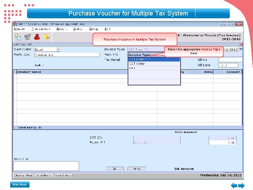Expand the Cash/Debit dropdown arrow
The image size is (253, 190).
(58, 50)
